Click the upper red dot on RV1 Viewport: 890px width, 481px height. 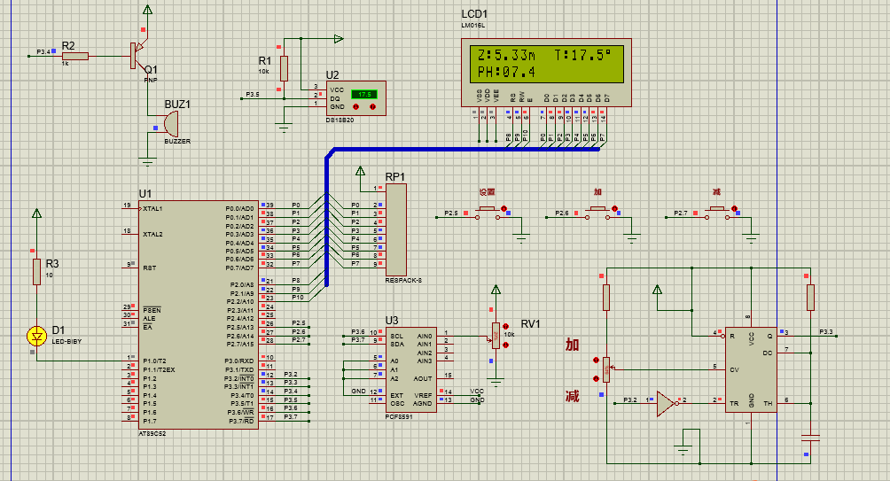[x=505, y=325]
